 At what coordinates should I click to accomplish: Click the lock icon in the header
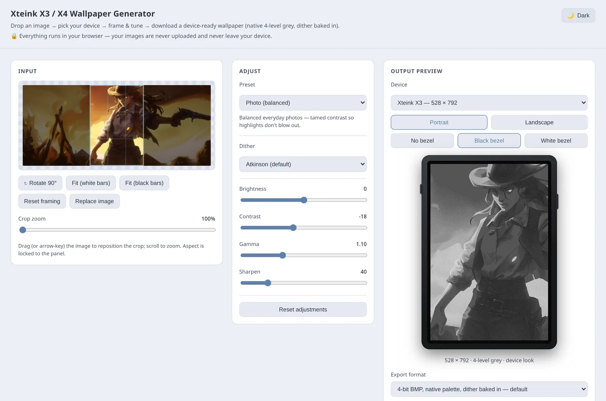[14, 36]
